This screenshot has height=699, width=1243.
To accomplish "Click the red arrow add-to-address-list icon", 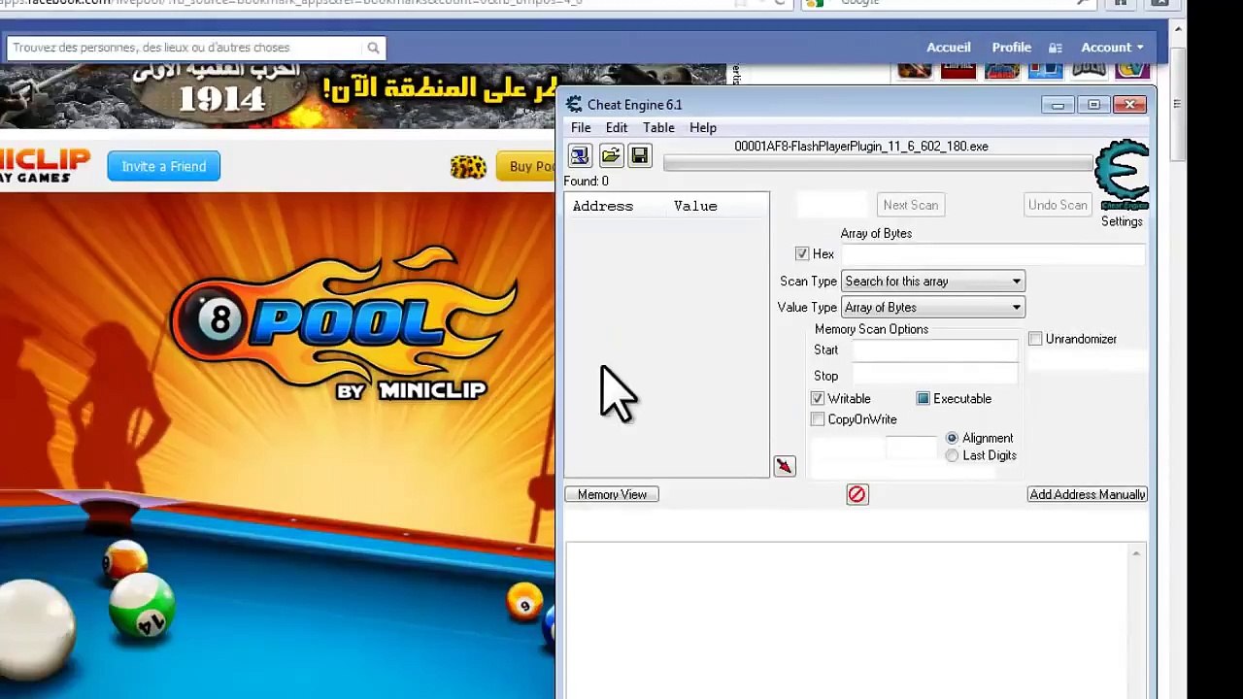I will click(x=785, y=466).
